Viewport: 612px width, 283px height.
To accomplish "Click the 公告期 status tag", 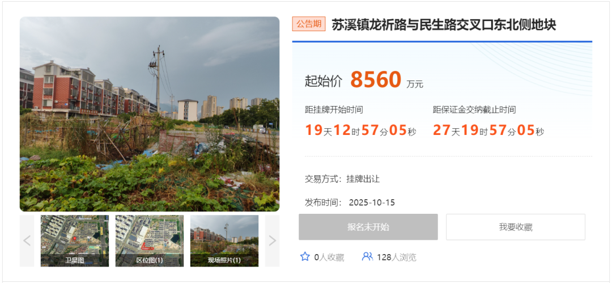I will (309, 24).
